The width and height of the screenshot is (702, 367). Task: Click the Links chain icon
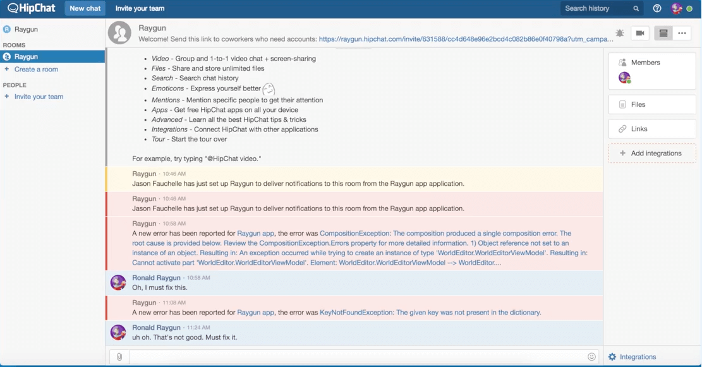pyautogui.click(x=622, y=129)
